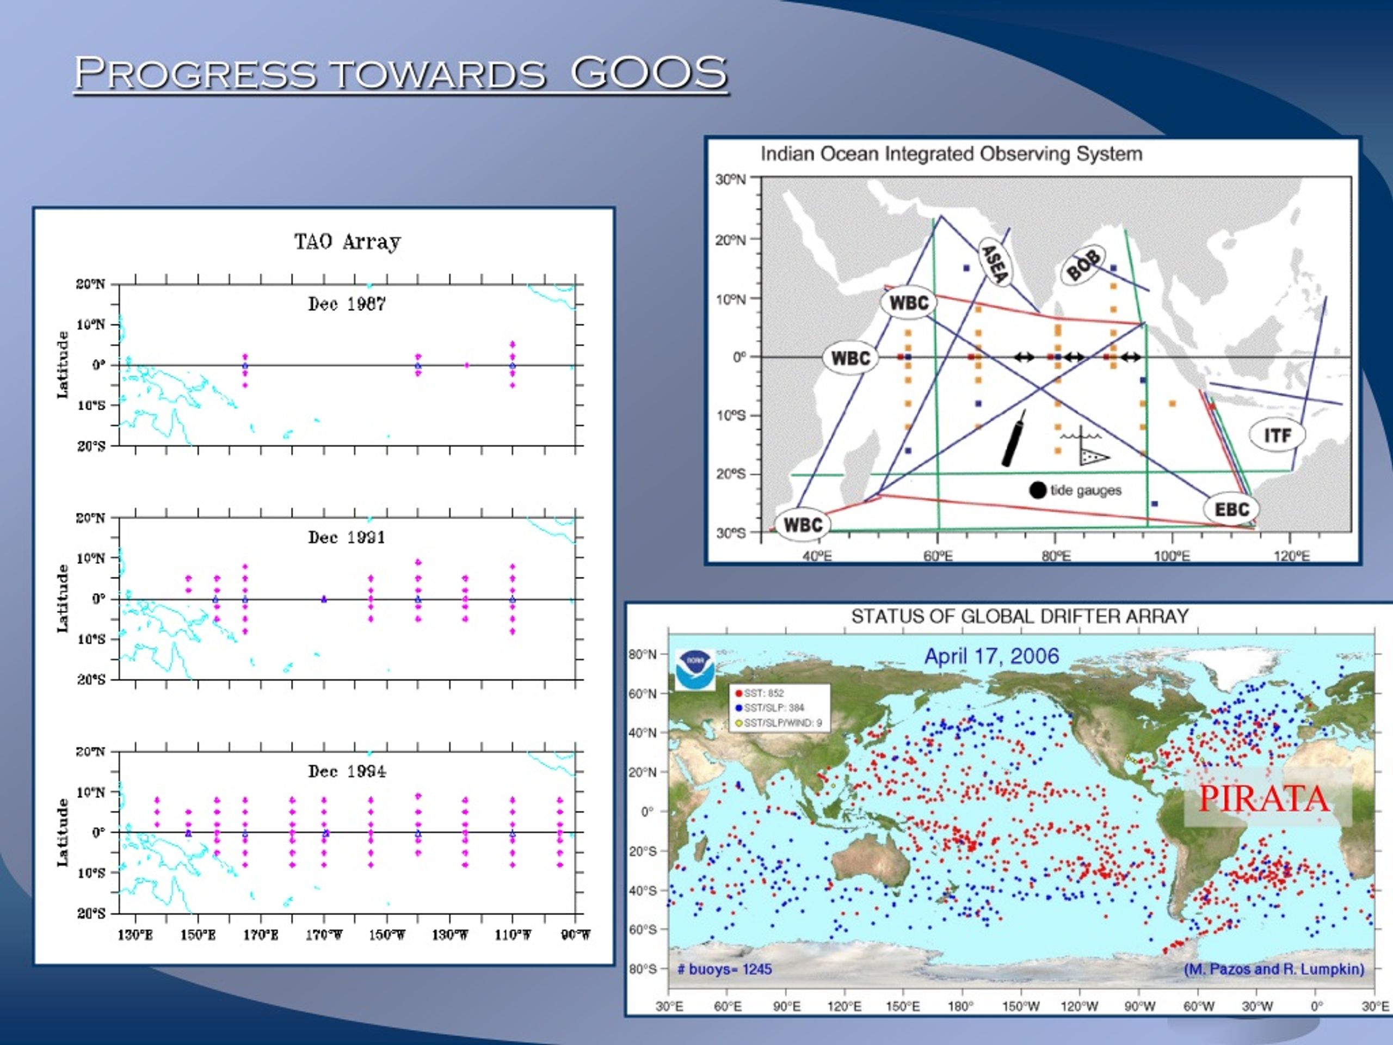Click the ITF oval label
Screen dimensions: 1393x1045
pyautogui.click(x=1278, y=435)
